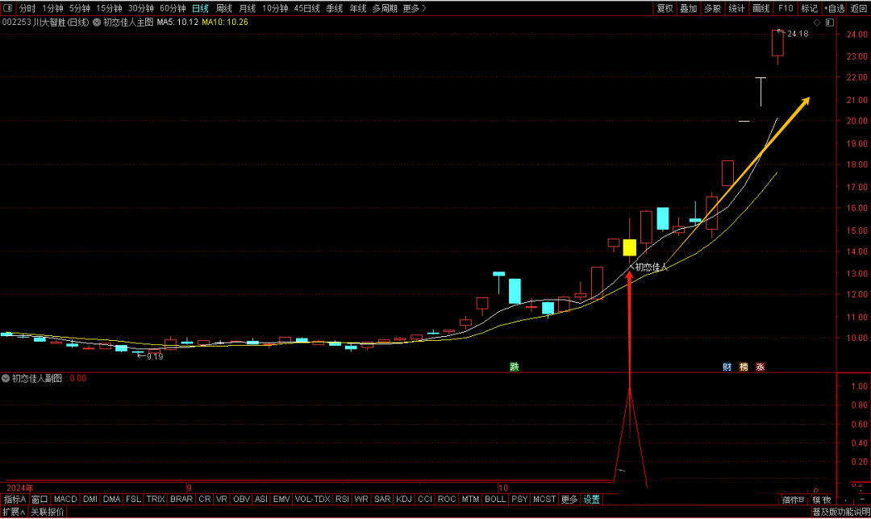Click the panel layout icon at top-left

click(7, 8)
